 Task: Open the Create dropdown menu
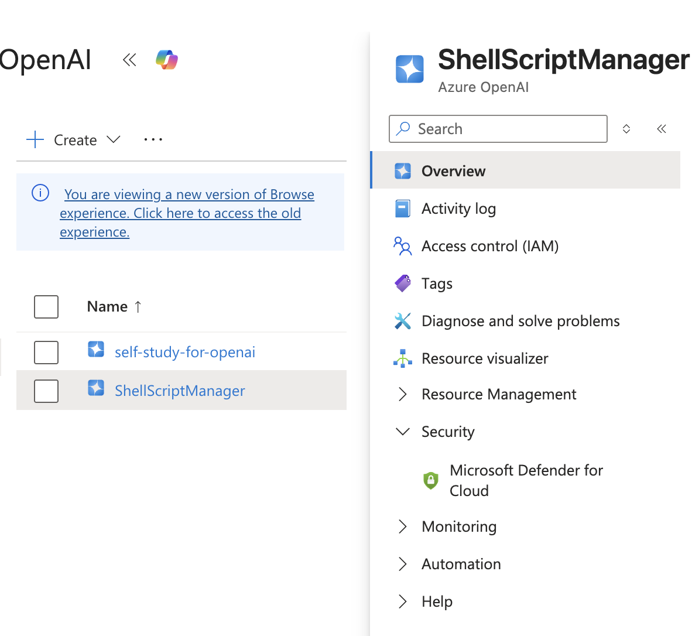[74, 140]
